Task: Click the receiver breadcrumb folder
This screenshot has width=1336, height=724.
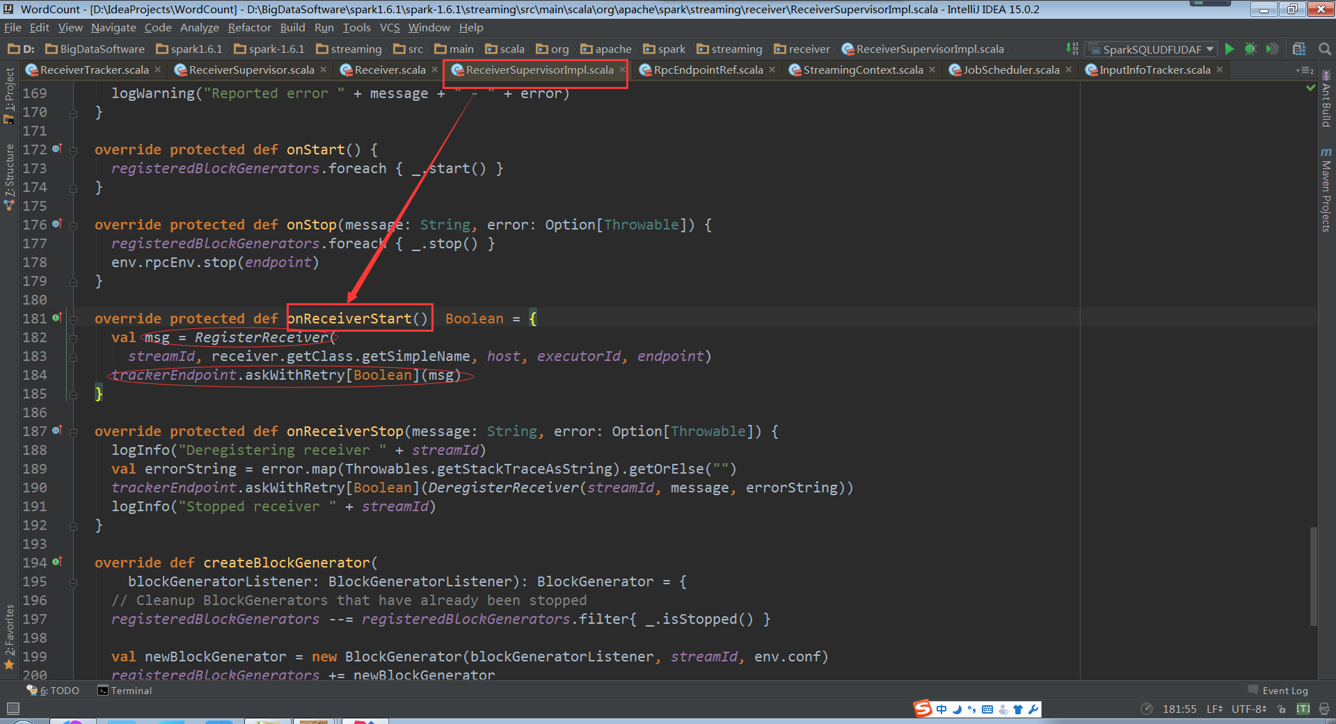Action: click(x=802, y=49)
